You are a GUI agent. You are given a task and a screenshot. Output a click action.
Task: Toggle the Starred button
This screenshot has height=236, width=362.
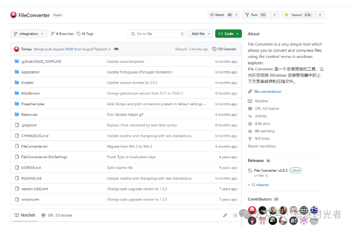pos(298,15)
